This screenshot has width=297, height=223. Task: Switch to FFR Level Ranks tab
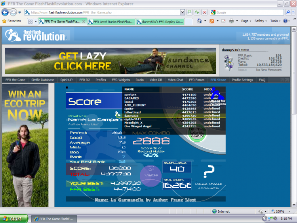point(112,22)
